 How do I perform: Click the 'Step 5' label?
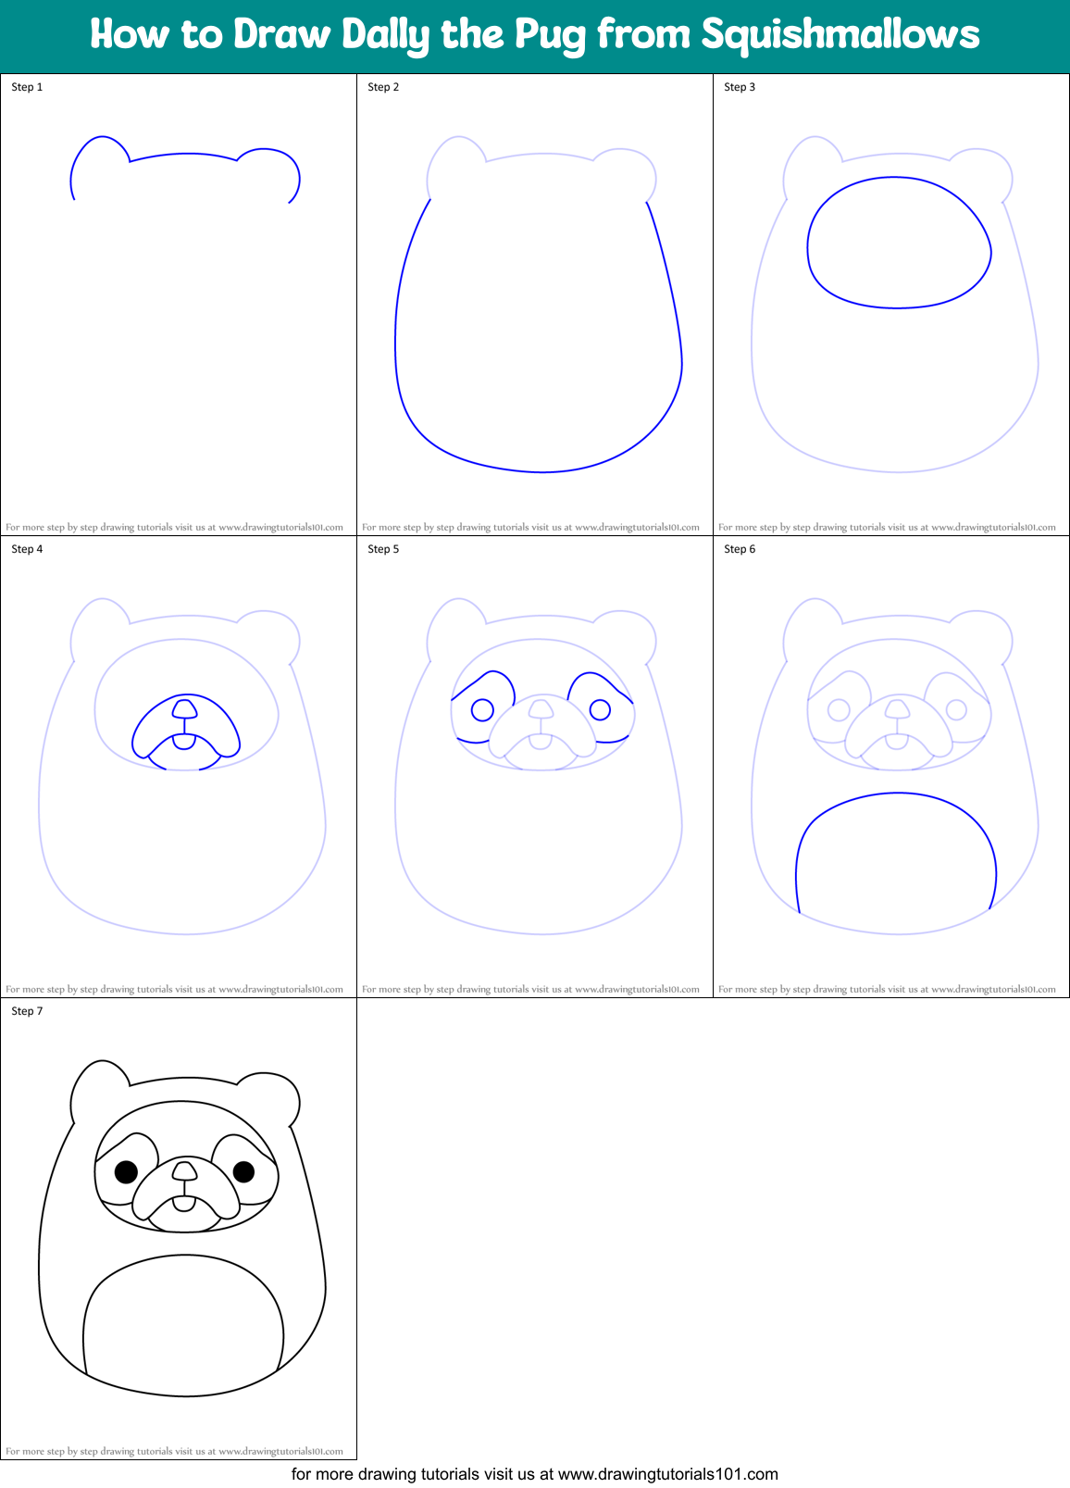click(383, 549)
